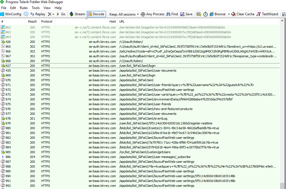Open Find with binoculars icon

(x=172, y=14)
